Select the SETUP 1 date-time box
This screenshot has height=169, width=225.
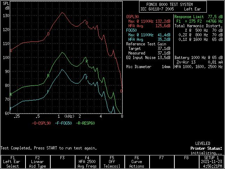pyautogui.click(x=211, y=162)
